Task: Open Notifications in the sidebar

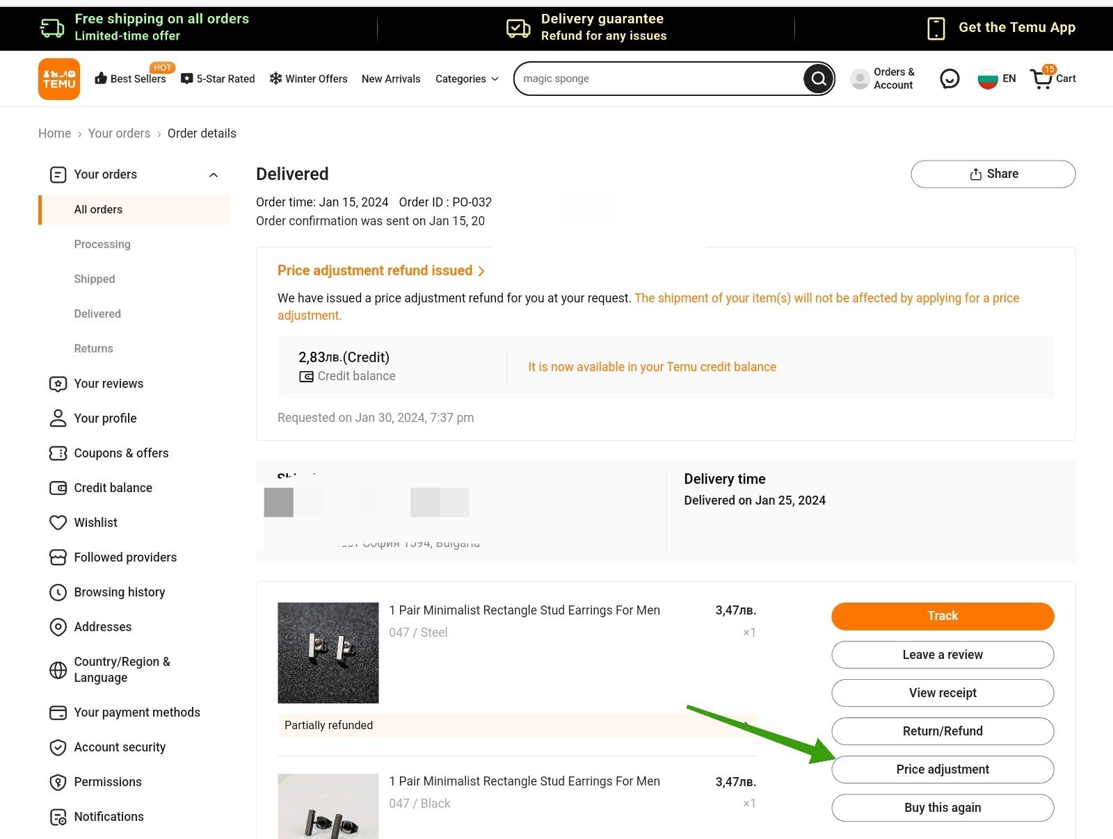Action: click(109, 817)
